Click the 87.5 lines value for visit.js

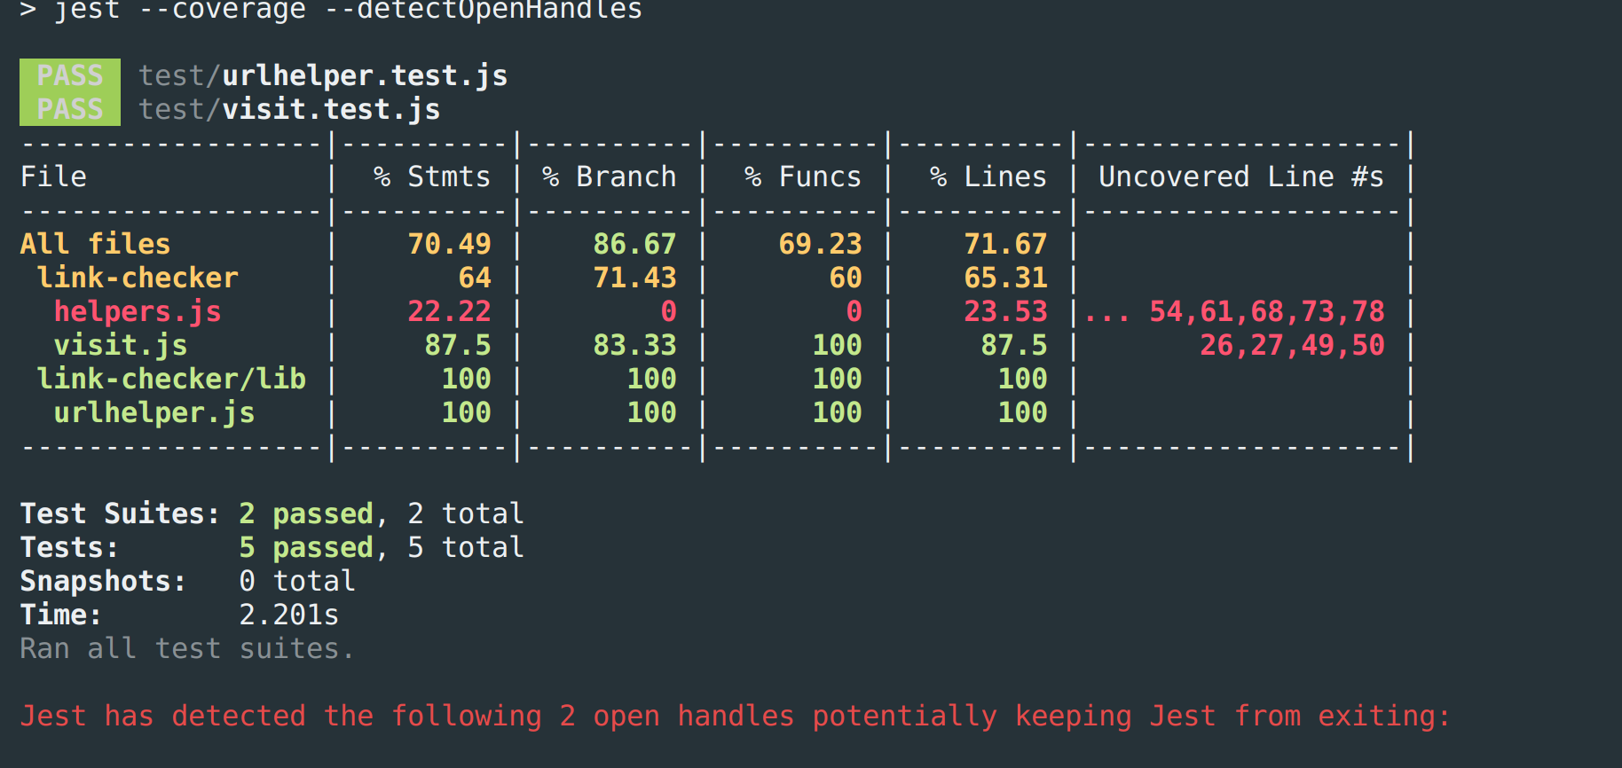[1014, 345]
